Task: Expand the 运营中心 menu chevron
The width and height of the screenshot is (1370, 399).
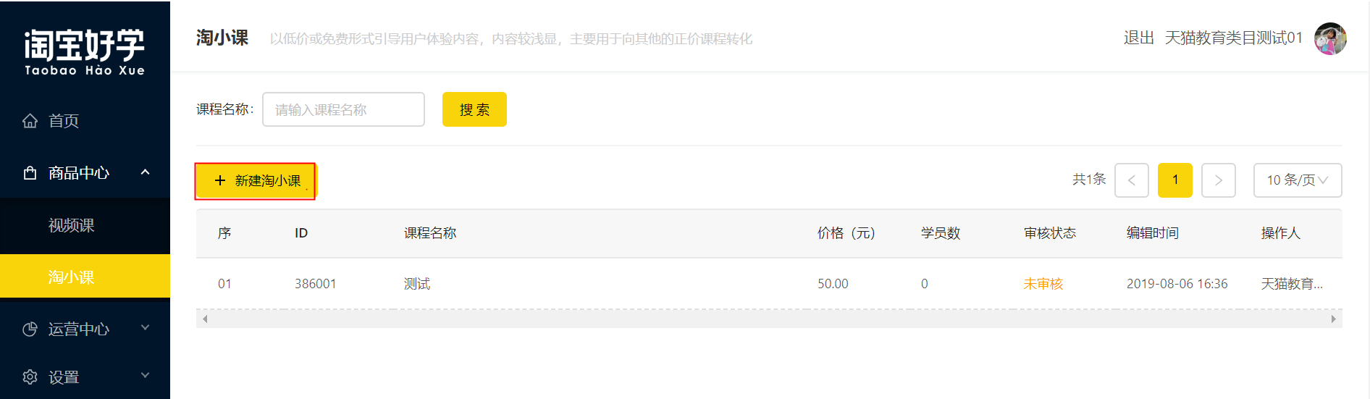Action: 145,328
